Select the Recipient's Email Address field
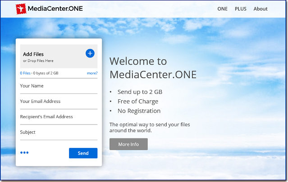Viewport: 288px width, 182px height. tap(59, 117)
